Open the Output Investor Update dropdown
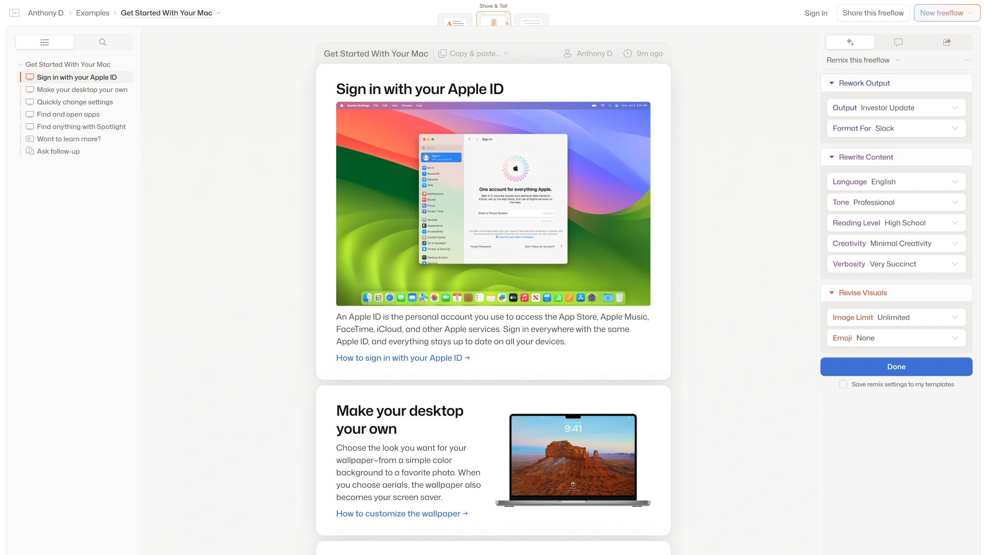The height and width of the screenshot is (555, 987). [x=896, y=108]
